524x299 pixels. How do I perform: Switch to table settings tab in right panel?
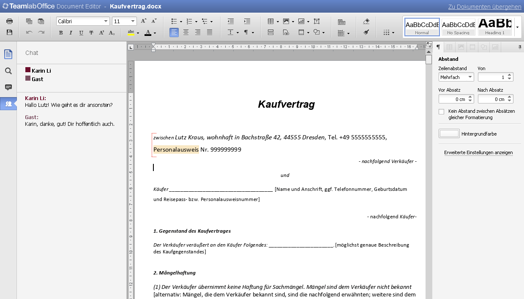point(450,47)
